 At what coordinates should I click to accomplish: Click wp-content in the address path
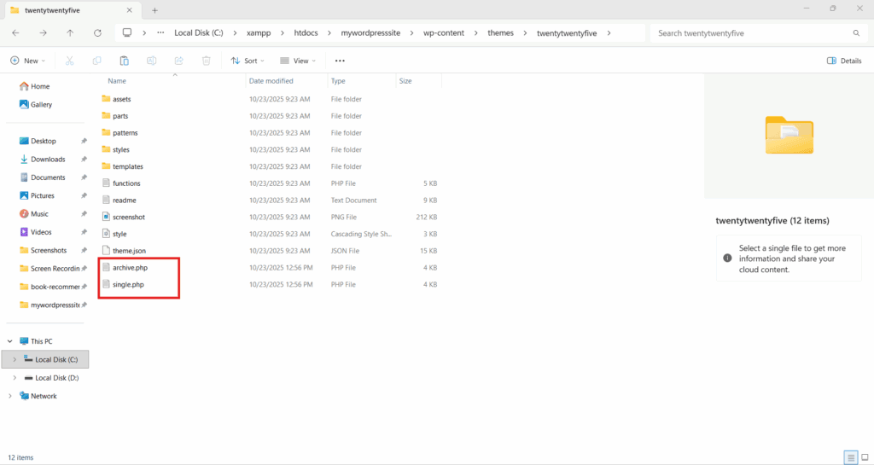[444, 33]
